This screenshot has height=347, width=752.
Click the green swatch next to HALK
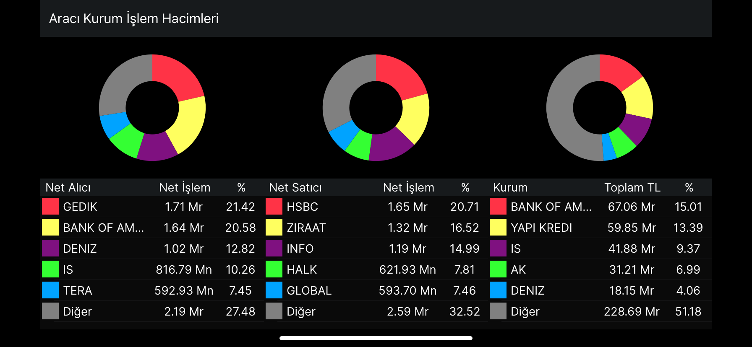tap(274, 269)
